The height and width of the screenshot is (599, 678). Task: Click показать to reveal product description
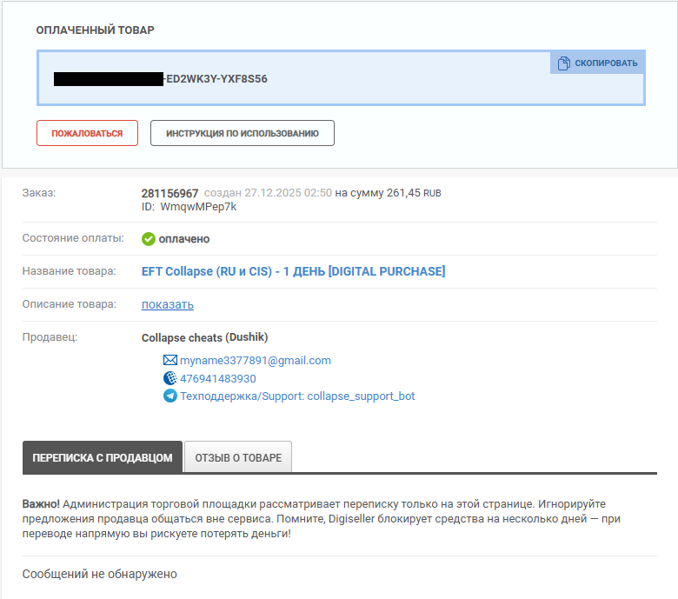coord(168,304)
